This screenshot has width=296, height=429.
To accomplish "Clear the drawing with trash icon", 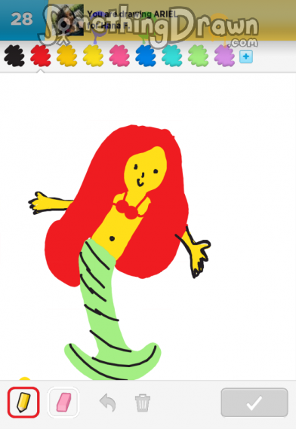I will tap(143, 403).
